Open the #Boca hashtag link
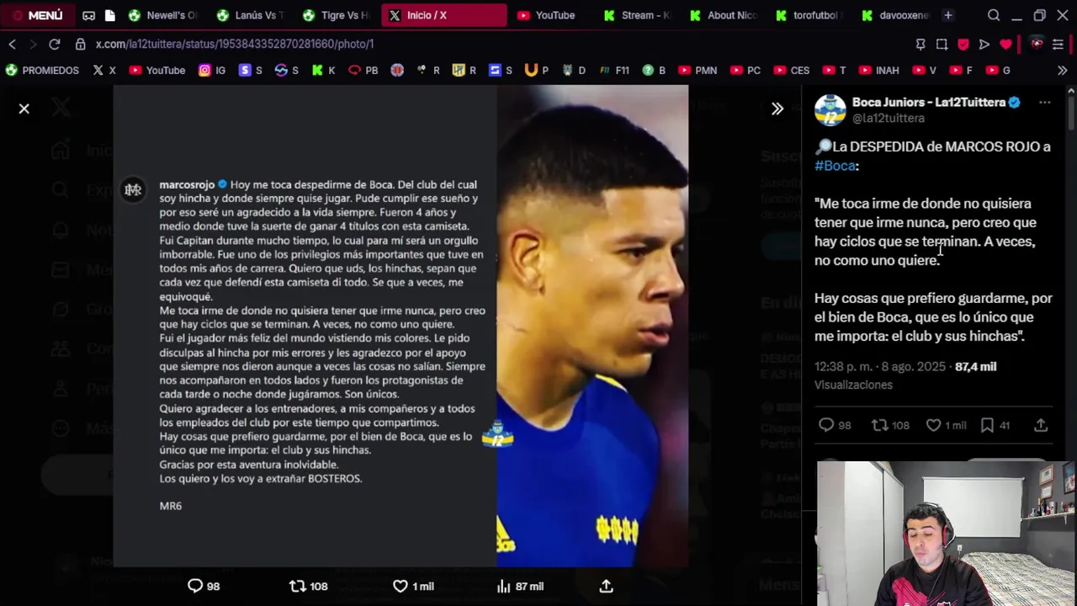The width and height of the screenshot is (1077, 606). 835,166
